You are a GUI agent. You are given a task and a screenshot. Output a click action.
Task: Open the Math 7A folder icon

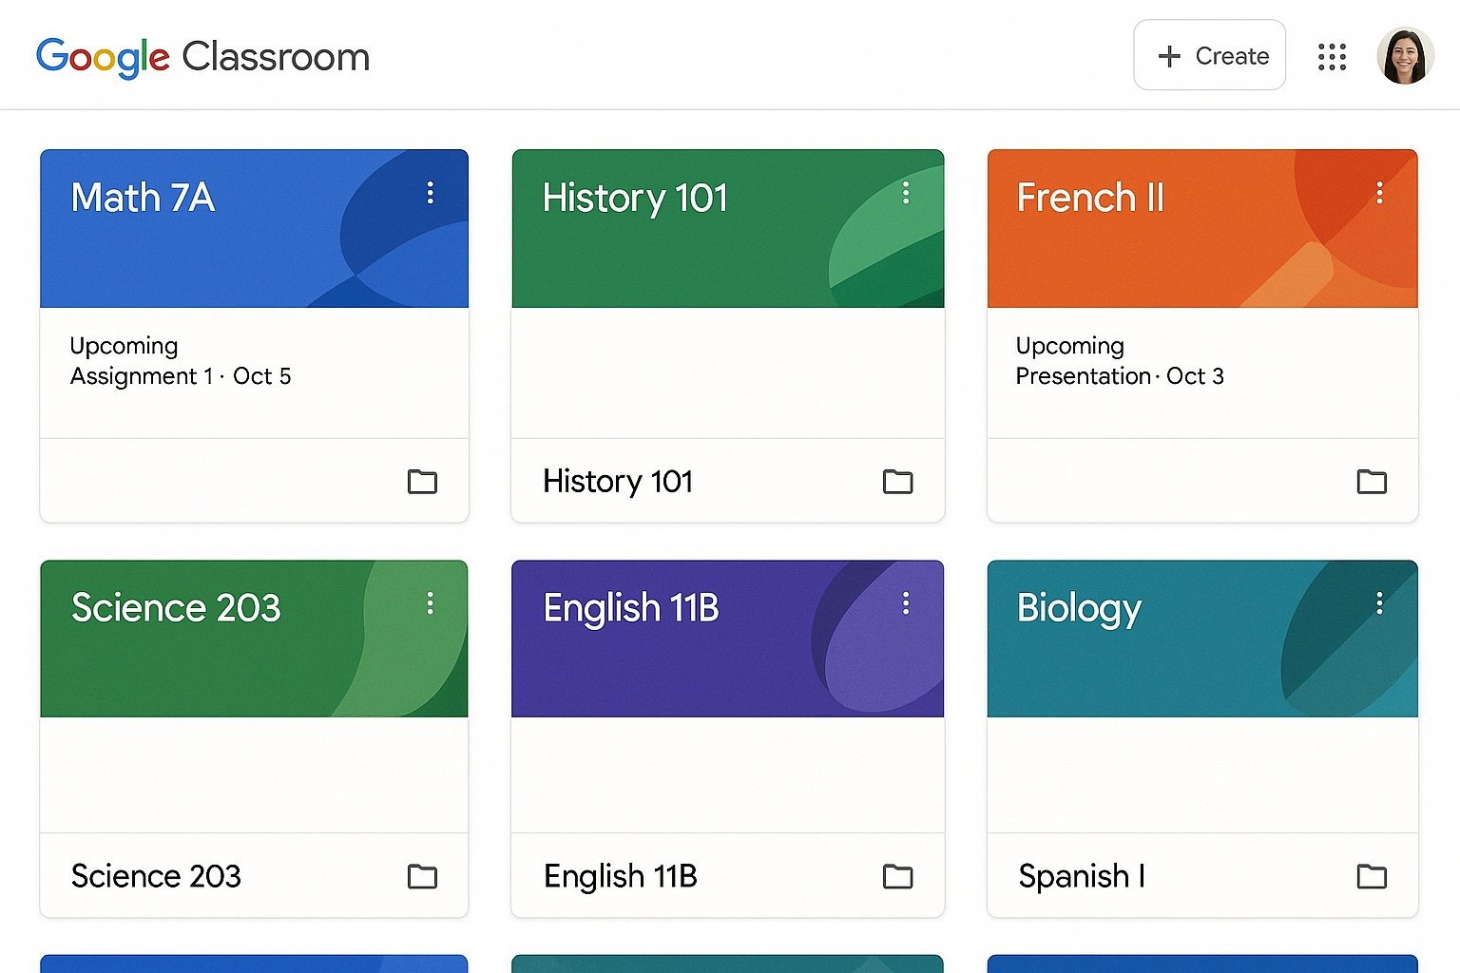click(423, 482)
